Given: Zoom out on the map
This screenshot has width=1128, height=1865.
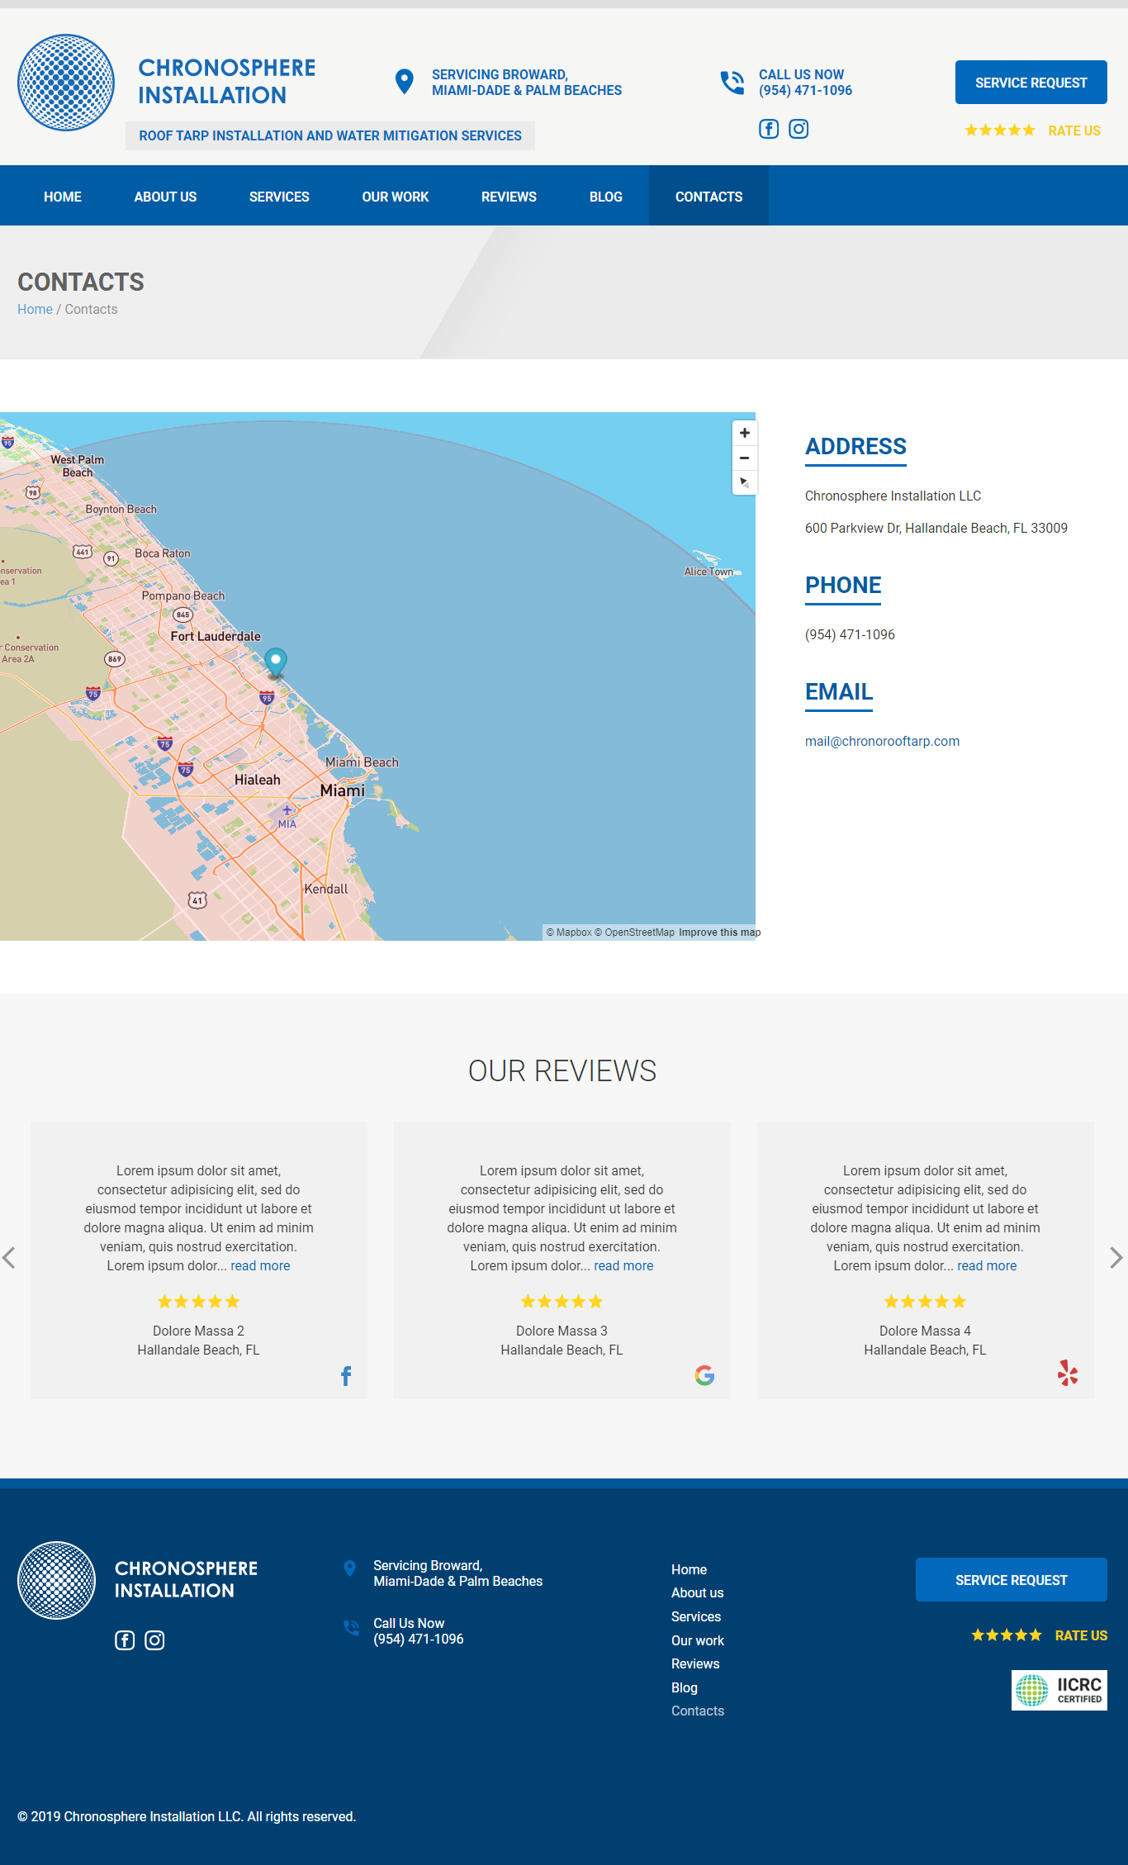Looking at the screenshot, I should coord(744,458).
